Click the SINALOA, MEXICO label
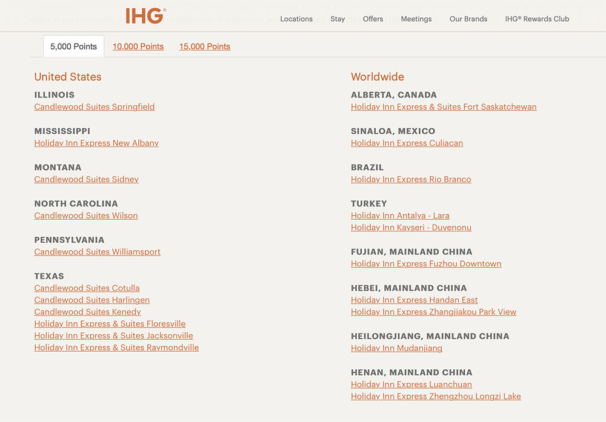The height and width of the screenshot is (422, 606). click(x=393, y=131)
